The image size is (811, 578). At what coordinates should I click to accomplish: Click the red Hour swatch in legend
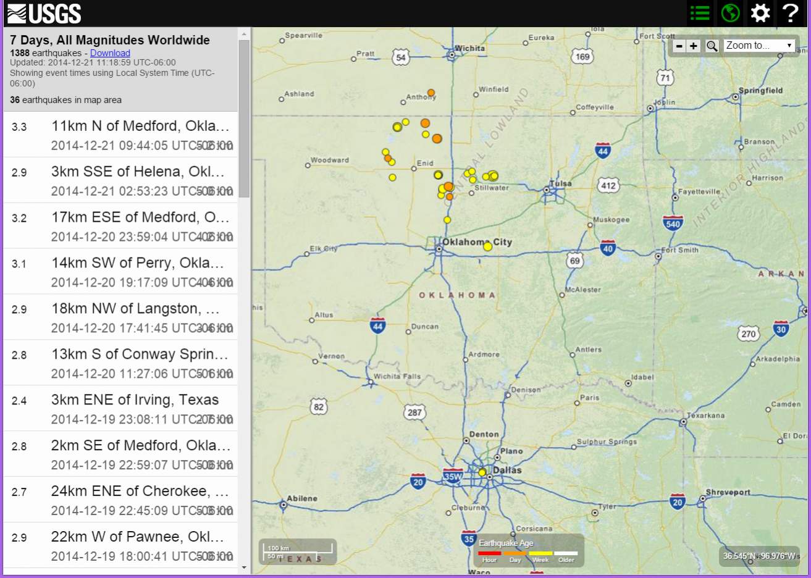489,553
